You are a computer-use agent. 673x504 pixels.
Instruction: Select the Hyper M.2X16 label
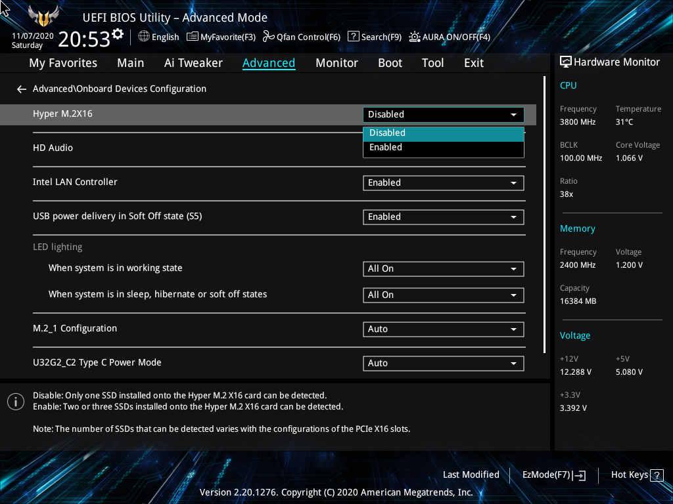point(62,114)
